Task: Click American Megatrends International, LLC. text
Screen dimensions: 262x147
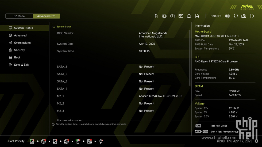Action: click(x=153, y=35)
